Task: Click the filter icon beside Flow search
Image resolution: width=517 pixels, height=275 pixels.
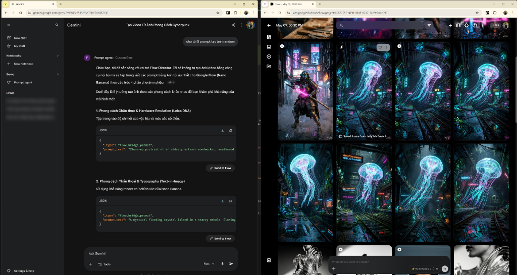Action: [x=429, y=25]
